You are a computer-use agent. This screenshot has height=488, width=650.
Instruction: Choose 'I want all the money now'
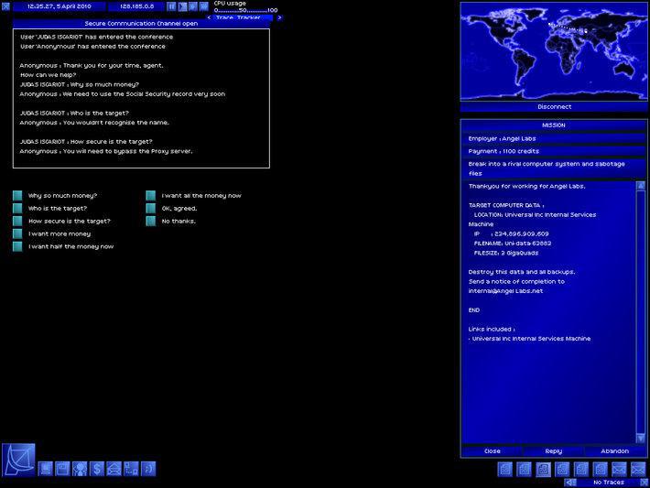point(151,196)
